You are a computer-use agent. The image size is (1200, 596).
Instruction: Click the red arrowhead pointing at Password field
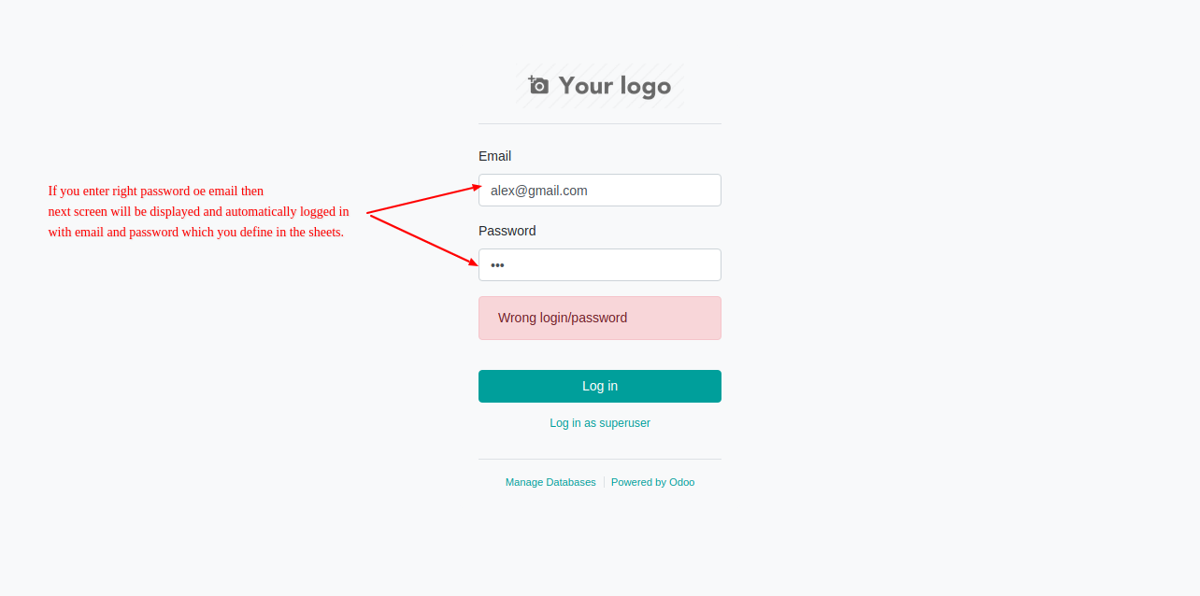pos(474,263)
